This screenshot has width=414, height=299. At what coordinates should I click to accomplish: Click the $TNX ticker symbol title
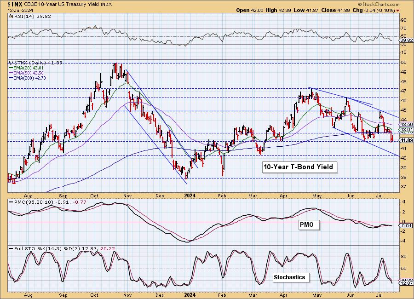[x=16, y=4]
